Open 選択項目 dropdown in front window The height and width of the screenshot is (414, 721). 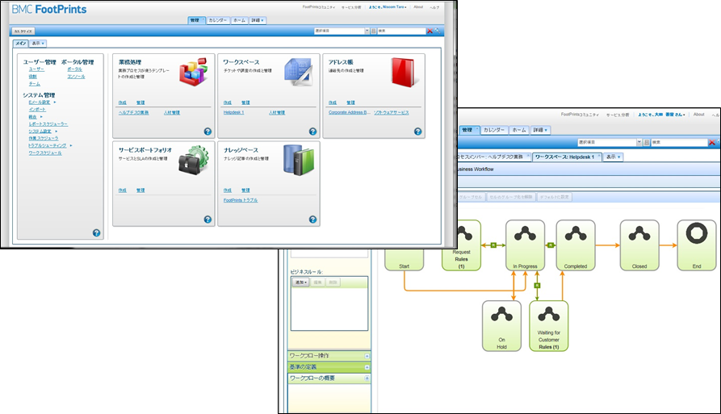[x=367, y=31]
